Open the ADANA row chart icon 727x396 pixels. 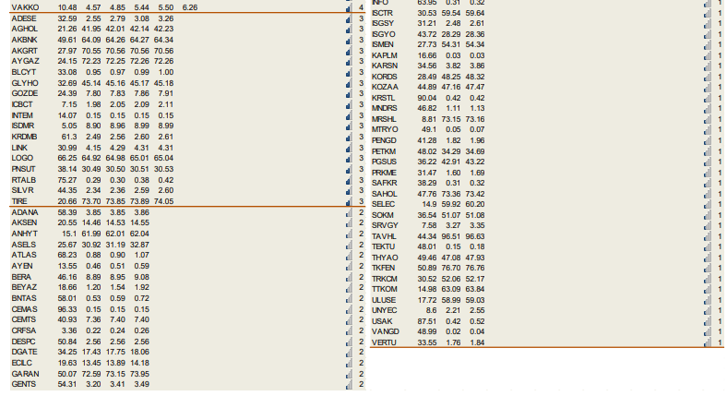[349, 213]
